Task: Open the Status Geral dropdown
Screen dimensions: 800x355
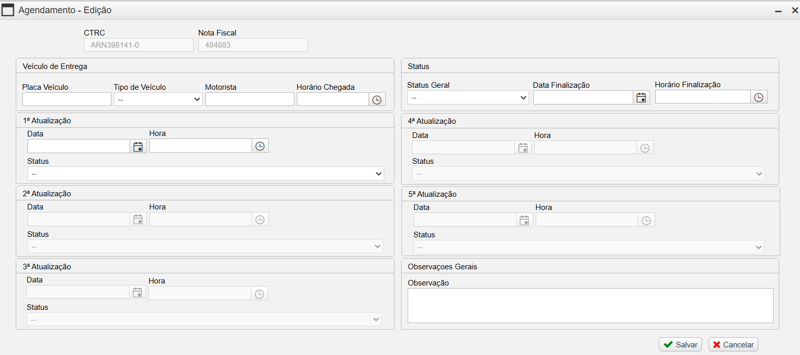Action: tap(468, 97)
